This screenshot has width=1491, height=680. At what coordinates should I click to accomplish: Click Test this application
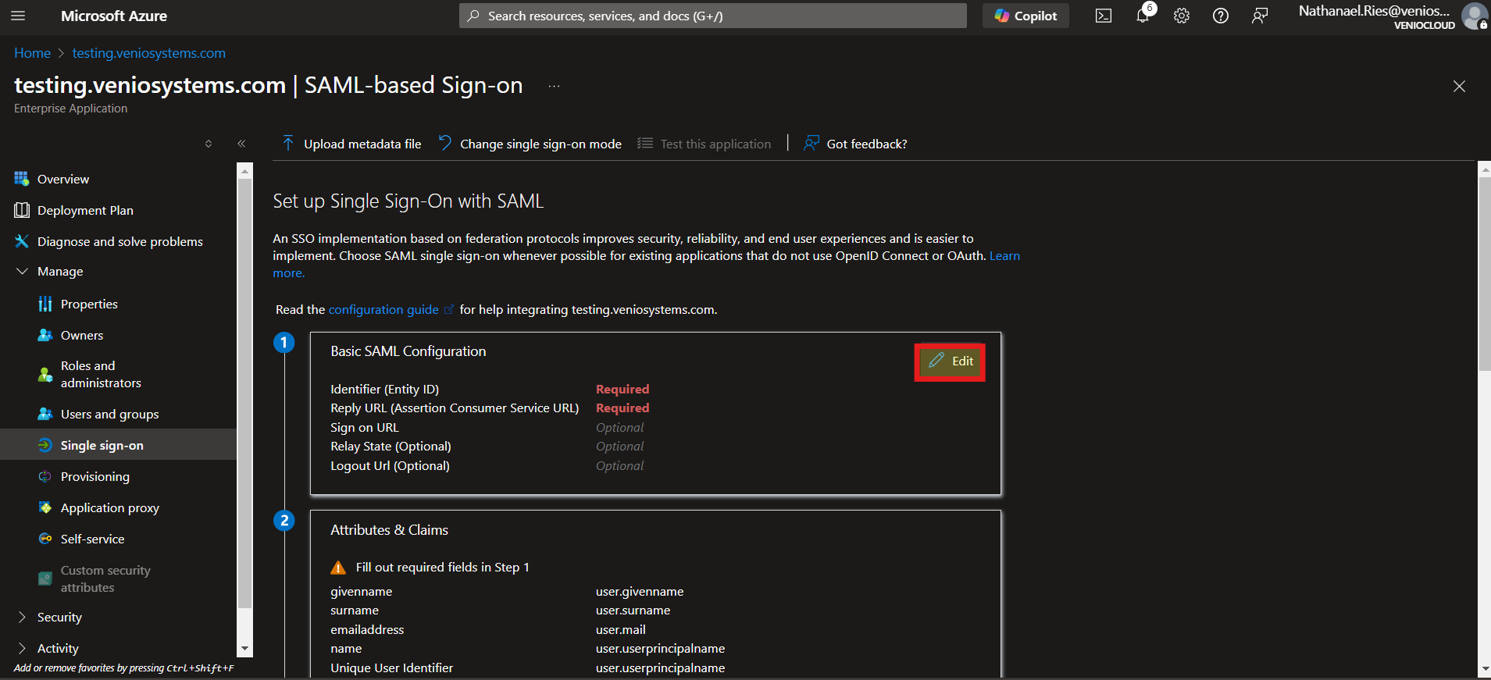click(x=704, y=144)
